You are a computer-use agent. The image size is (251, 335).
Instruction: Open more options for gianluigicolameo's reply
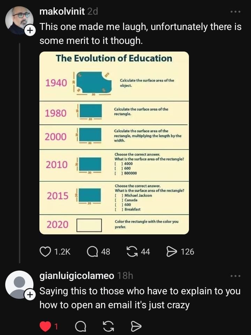[x=236, y=276]
